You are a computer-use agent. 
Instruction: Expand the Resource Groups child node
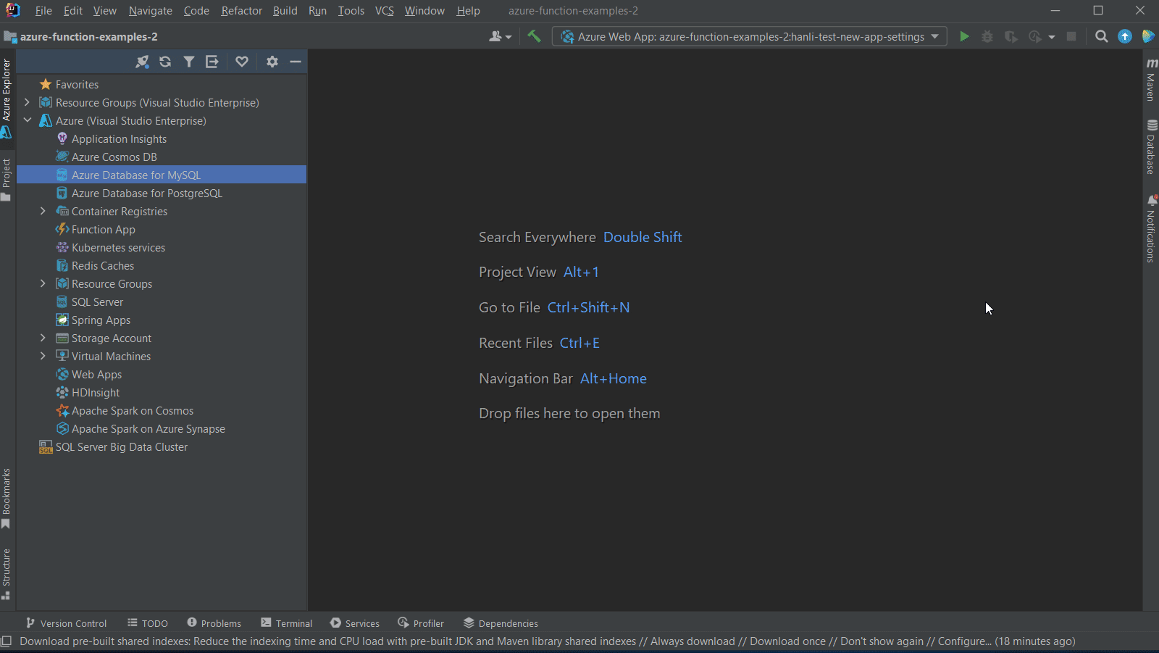click(x=43, y=283)
